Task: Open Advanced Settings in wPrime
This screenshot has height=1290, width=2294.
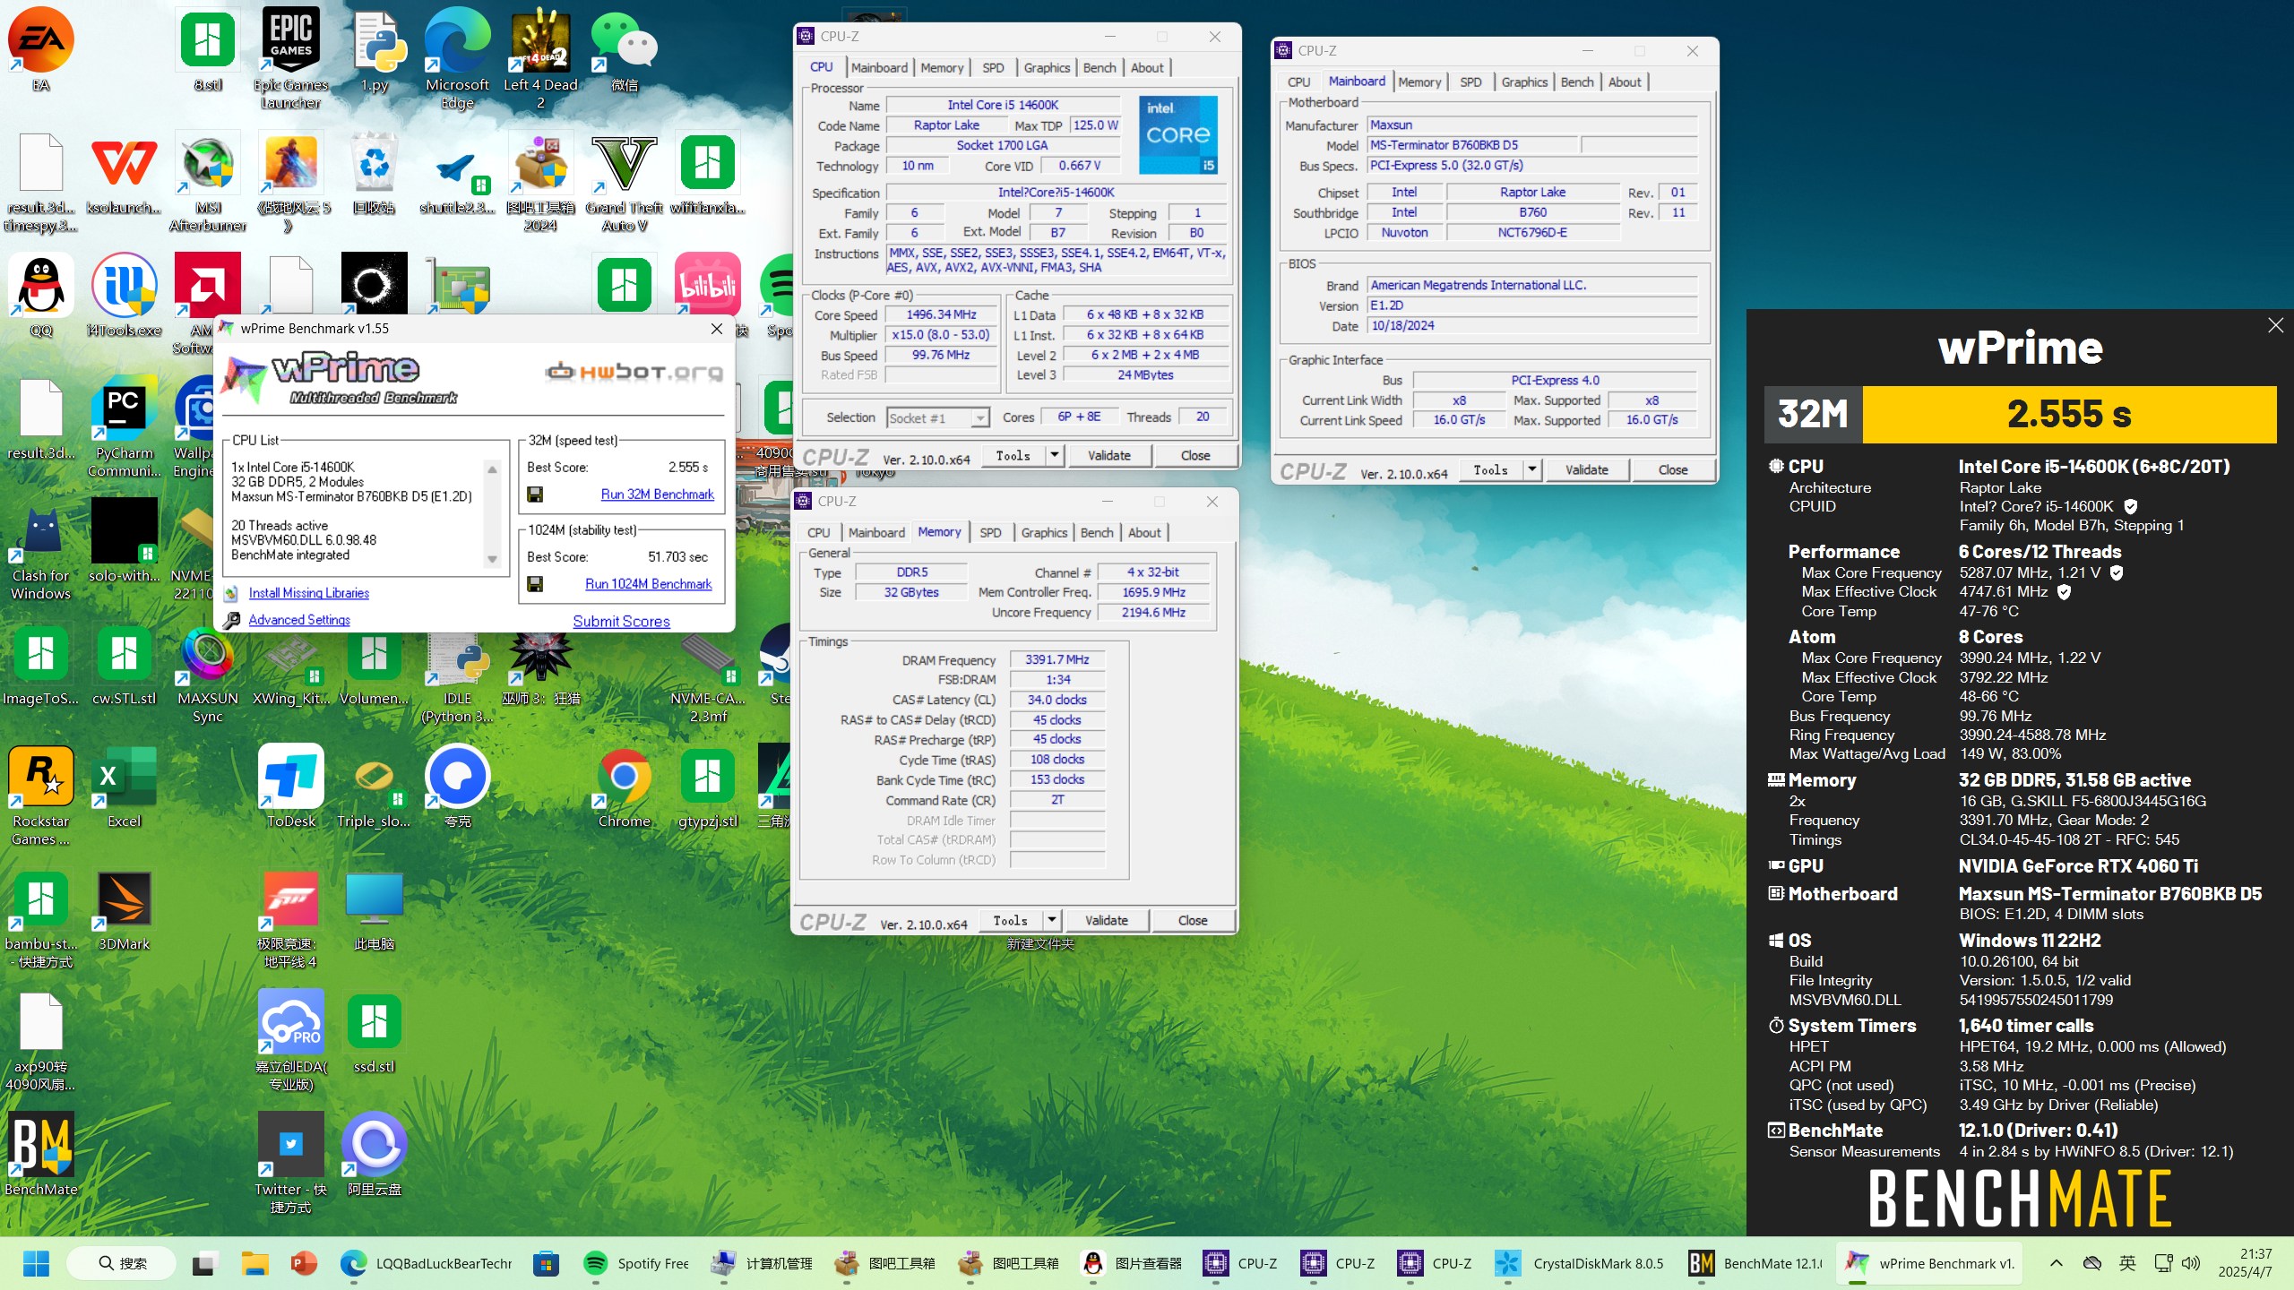Action: coord(299,620)
